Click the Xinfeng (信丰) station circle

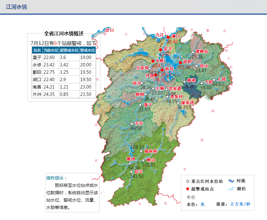131,172
